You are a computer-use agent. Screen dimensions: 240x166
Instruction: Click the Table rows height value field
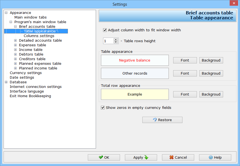tap(109, 41)
